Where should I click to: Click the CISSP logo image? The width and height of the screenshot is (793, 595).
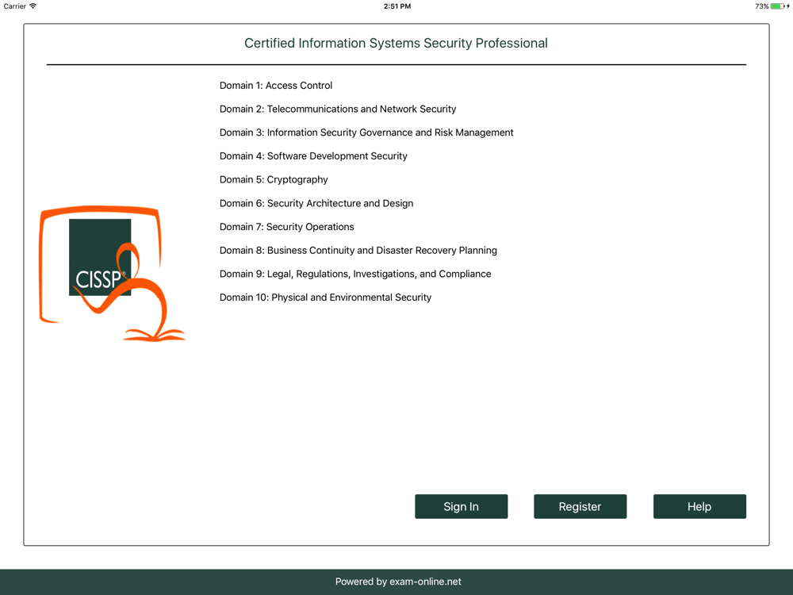tap(112, 273)
